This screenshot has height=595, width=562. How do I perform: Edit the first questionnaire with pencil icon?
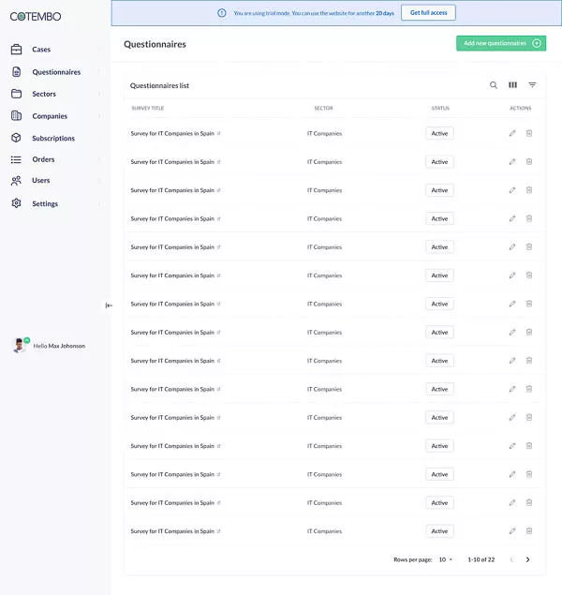(x=512, y=133)
